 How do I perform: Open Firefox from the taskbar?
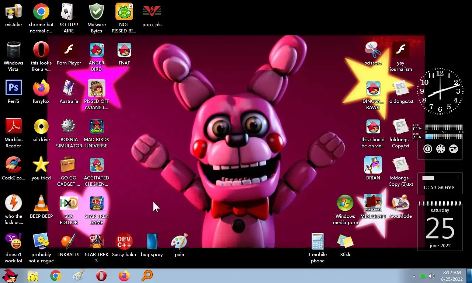[124, 276]
